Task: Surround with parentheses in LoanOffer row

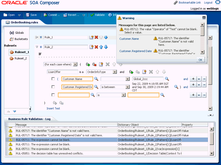Action: pyautogui.click(x=131, y=72)
